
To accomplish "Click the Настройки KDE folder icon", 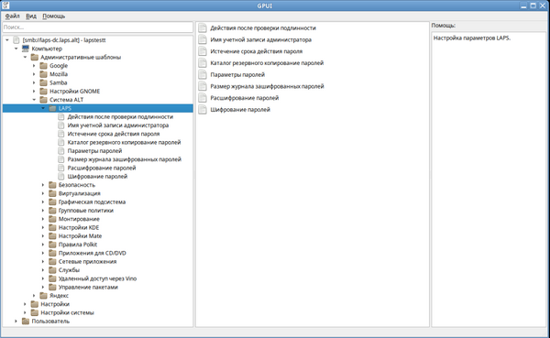I will tap(52, 227).
